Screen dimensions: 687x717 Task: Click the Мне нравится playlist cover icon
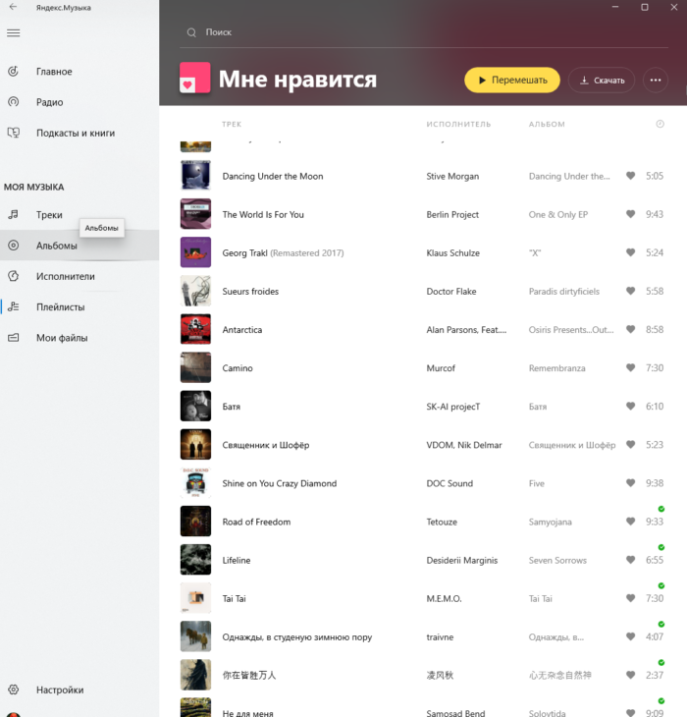click(195, 78)
